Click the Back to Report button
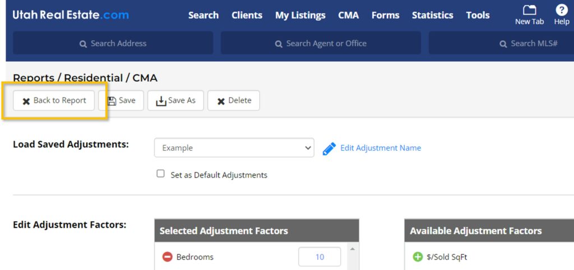574x270 pixels. point(54,101)
